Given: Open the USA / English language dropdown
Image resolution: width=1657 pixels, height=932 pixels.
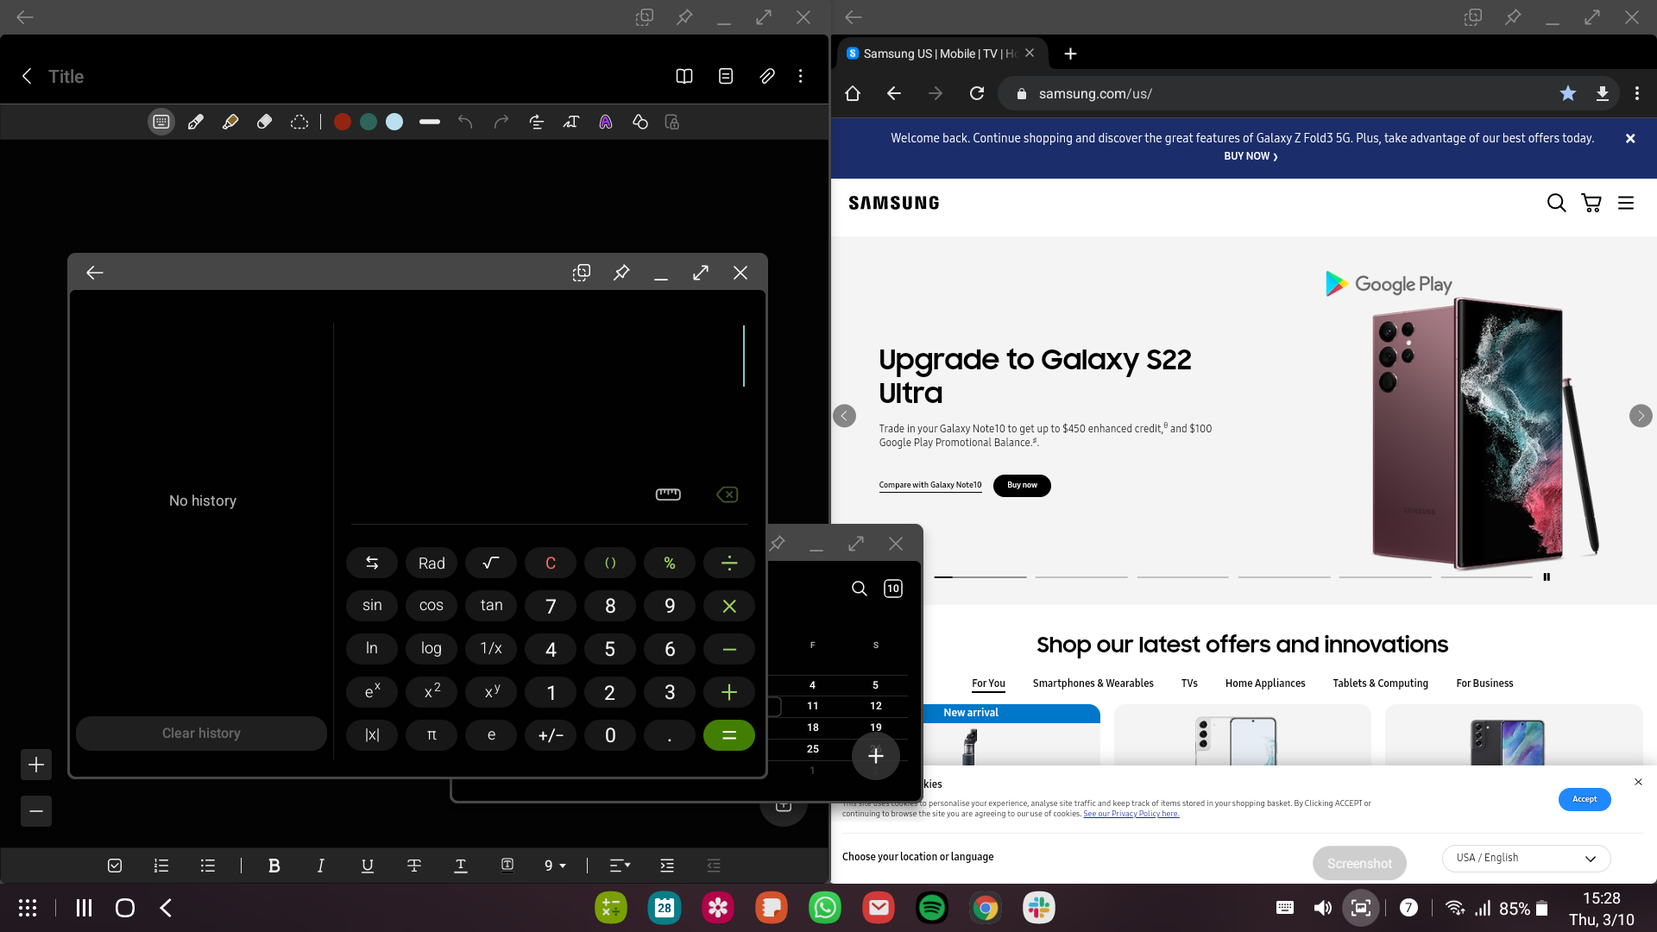Looking at the screenshot, I should [1525, 858].
